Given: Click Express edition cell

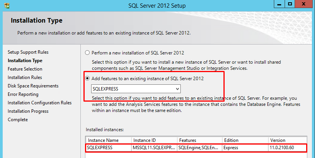Looking at the screenshot, I should [245, 148].
